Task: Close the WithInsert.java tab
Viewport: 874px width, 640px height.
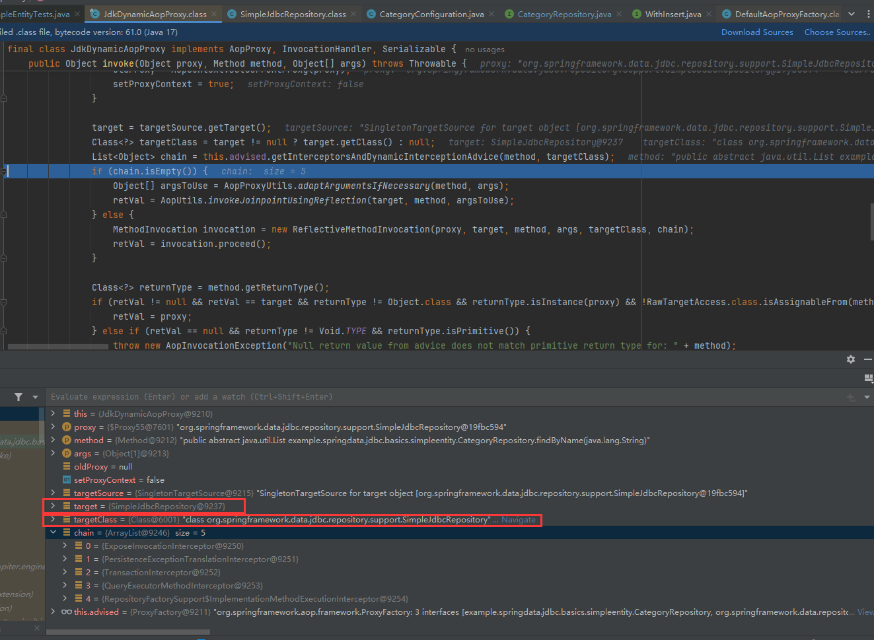Action: (x=709, y=14)
